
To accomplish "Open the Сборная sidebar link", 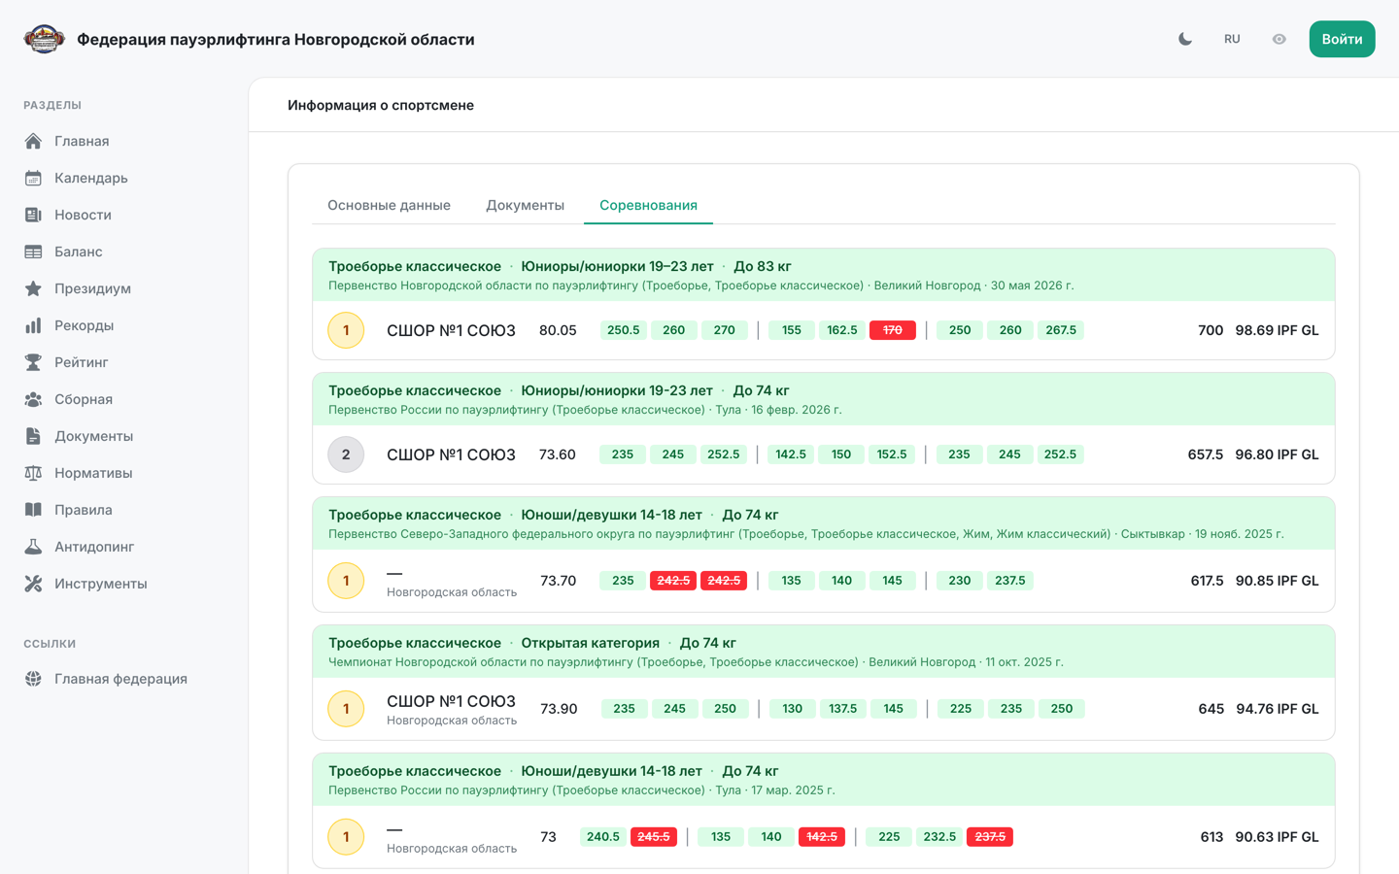I will point(84,399).
